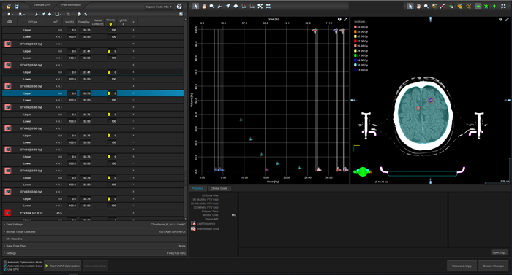This screenshot has width=512, height=275.
Task: Select the pan hand tool in image view toolbar
Action: pyautogui.click(x=418, y=6)
